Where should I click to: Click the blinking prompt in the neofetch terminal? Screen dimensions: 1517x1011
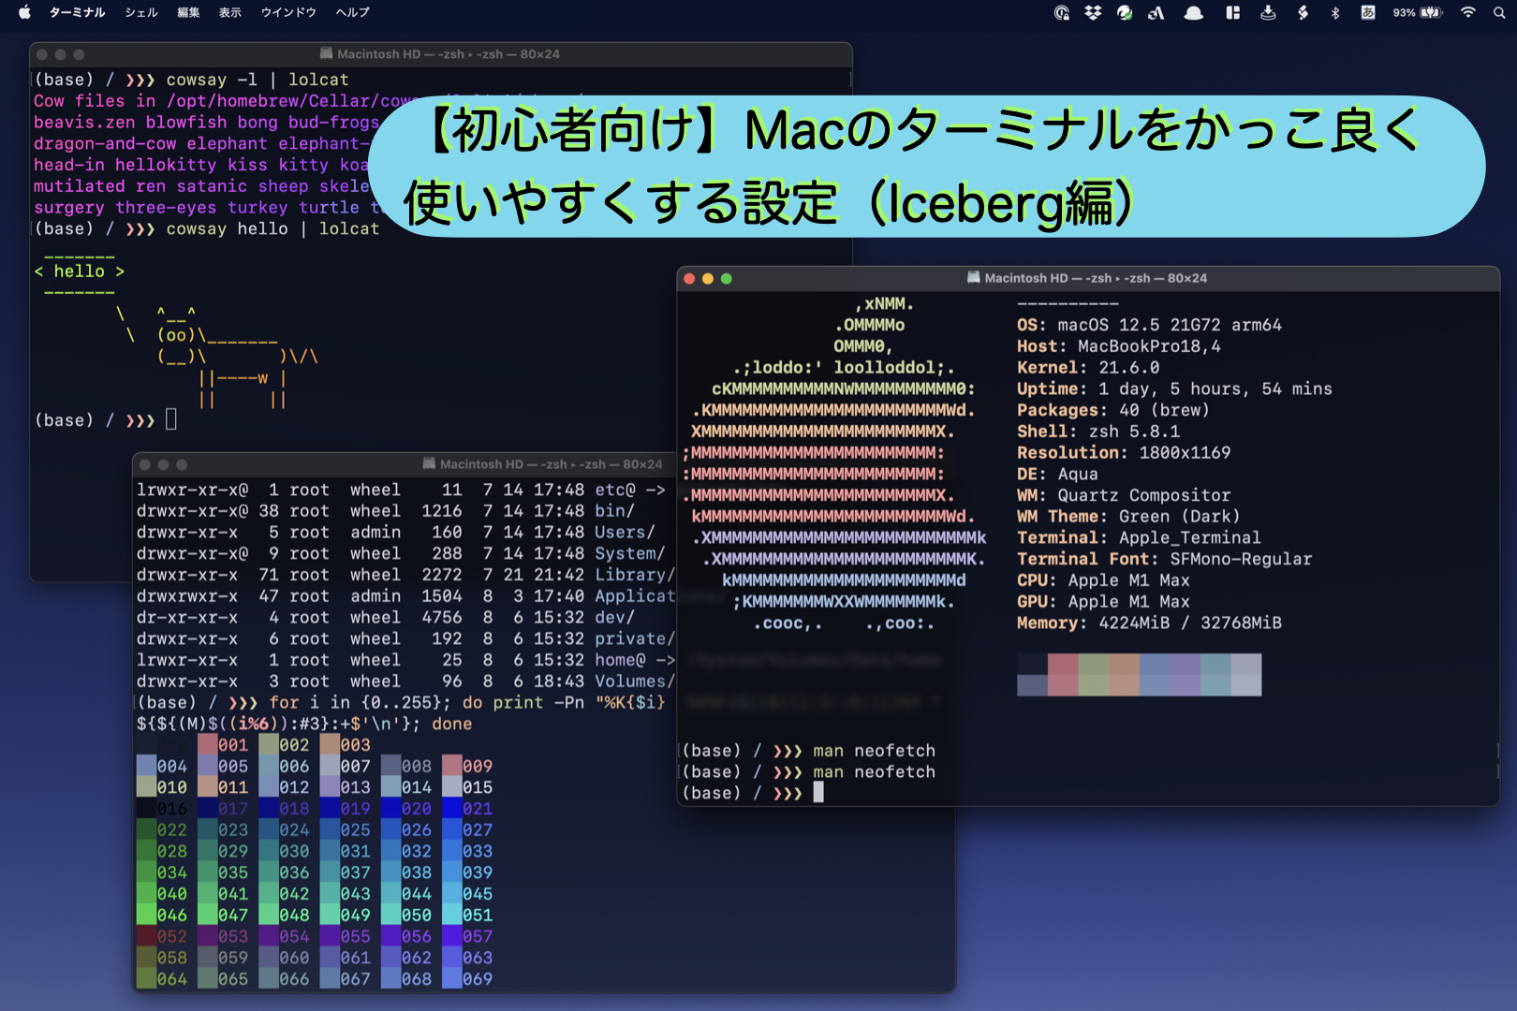[818, 792]
